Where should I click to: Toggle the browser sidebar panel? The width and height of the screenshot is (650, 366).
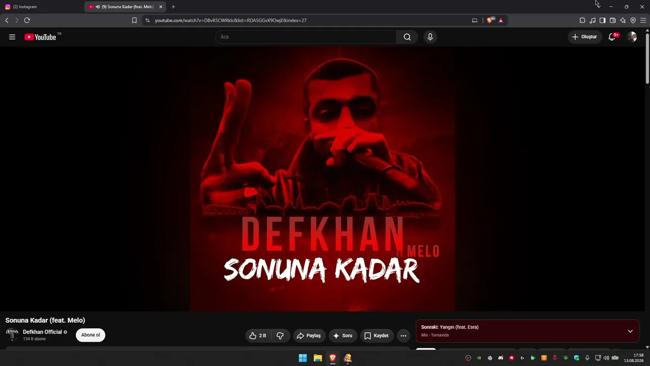click(602, 20)
